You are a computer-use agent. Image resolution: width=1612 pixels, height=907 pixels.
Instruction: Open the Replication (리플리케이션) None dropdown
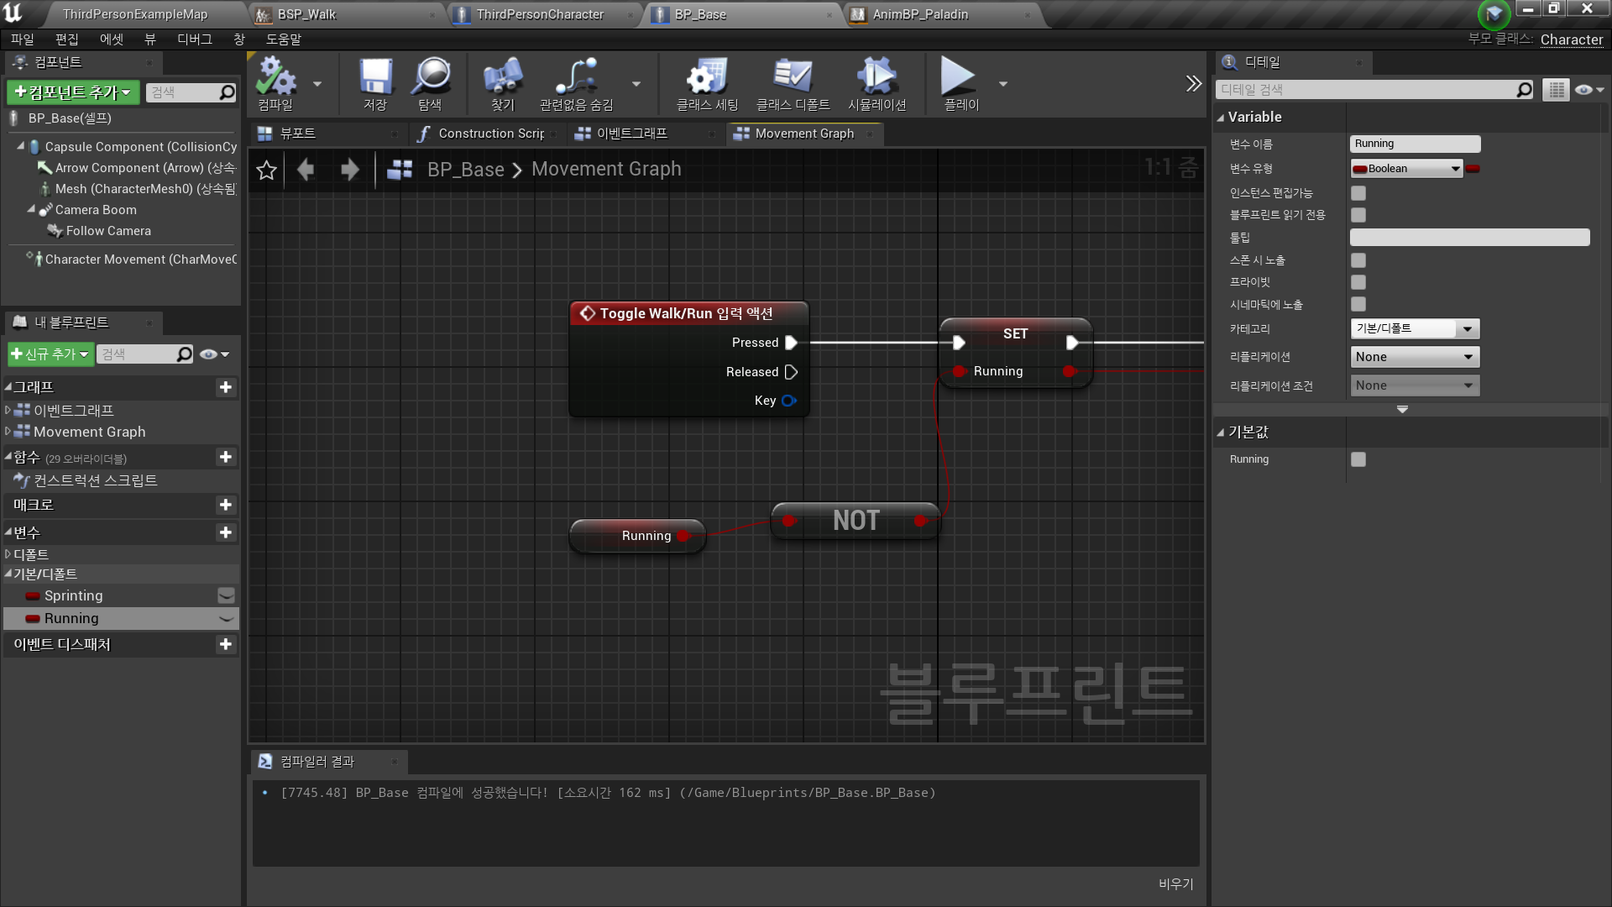(x=1414, y=357)
